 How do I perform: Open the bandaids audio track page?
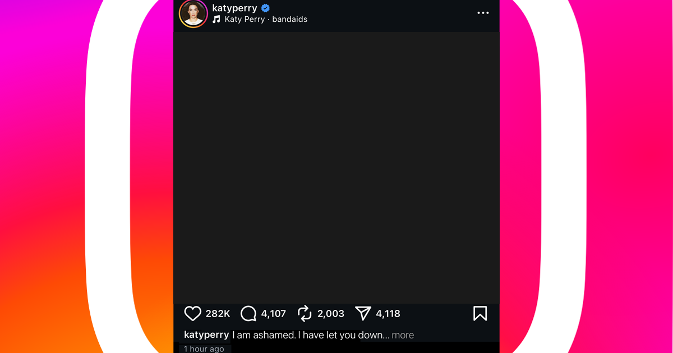(x=289, y=19)
